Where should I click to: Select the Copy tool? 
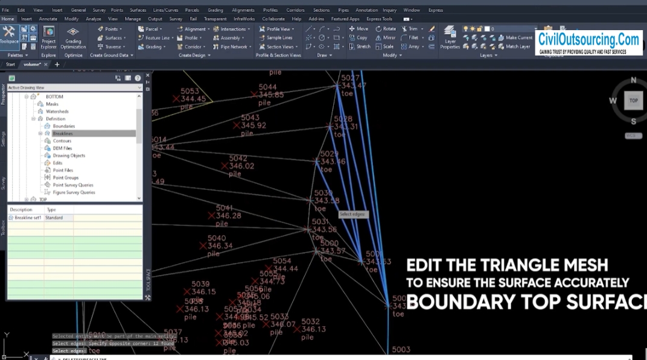359,37
